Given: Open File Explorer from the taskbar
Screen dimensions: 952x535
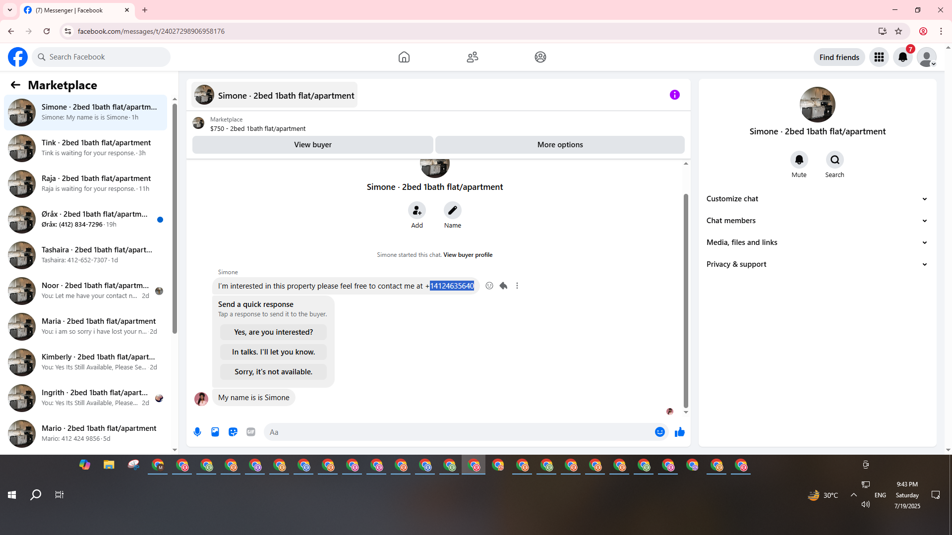Looking at the screenshot, I should (x=109, y=465).
